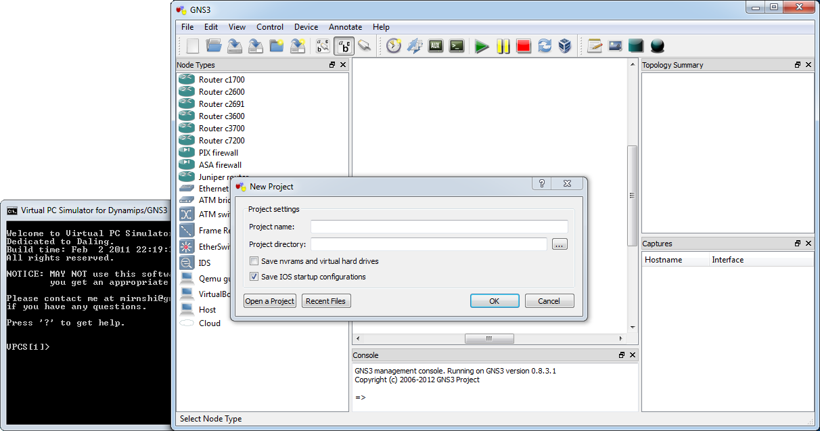Image resolution: width=820 pixels, height=431 pixels.
Task: Select Router c7200 in Node Types
Action: click(x=222, y=140)
